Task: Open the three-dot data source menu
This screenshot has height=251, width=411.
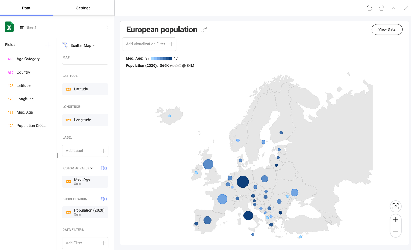Action: 107,27
